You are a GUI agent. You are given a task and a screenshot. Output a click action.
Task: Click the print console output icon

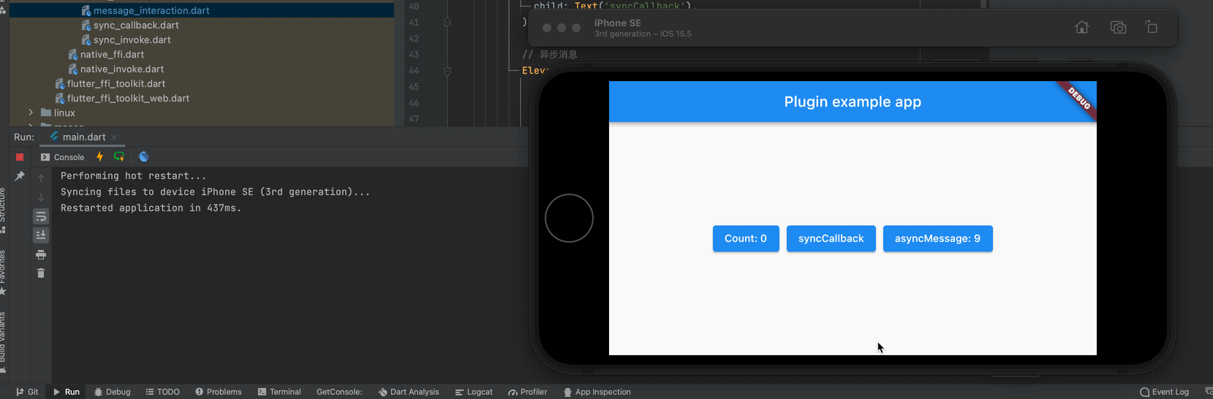[x=41, y=254]
